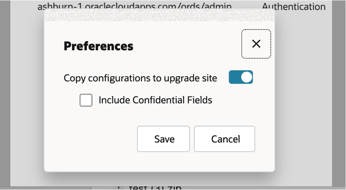
Task: Select the textured strip atop the Preferences dialog
Action: pyautogui.click(x=159, y=15)
